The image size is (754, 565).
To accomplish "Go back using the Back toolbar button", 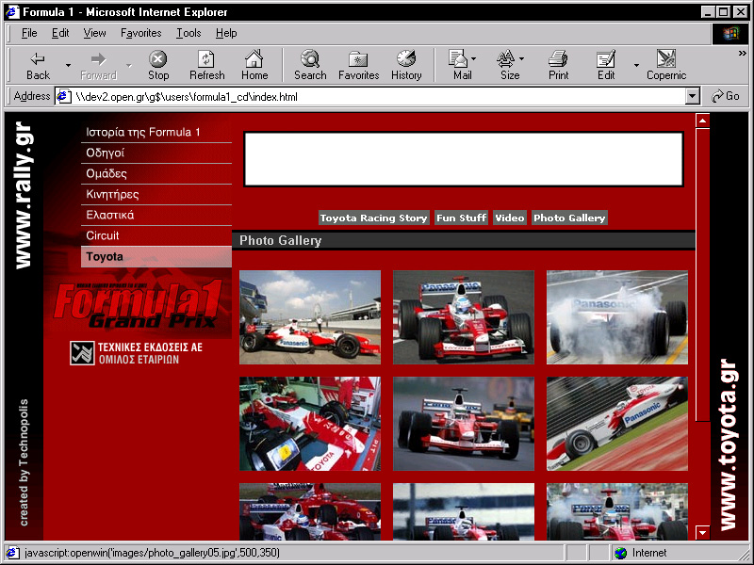I will (38, 65).
